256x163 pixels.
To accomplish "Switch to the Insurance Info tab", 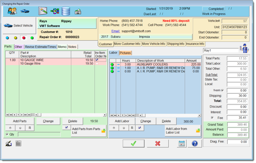I will point(195,44).
